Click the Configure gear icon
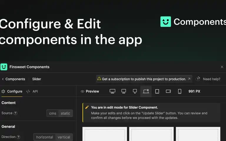The image size is (226, 141). (x=3, y=91)
